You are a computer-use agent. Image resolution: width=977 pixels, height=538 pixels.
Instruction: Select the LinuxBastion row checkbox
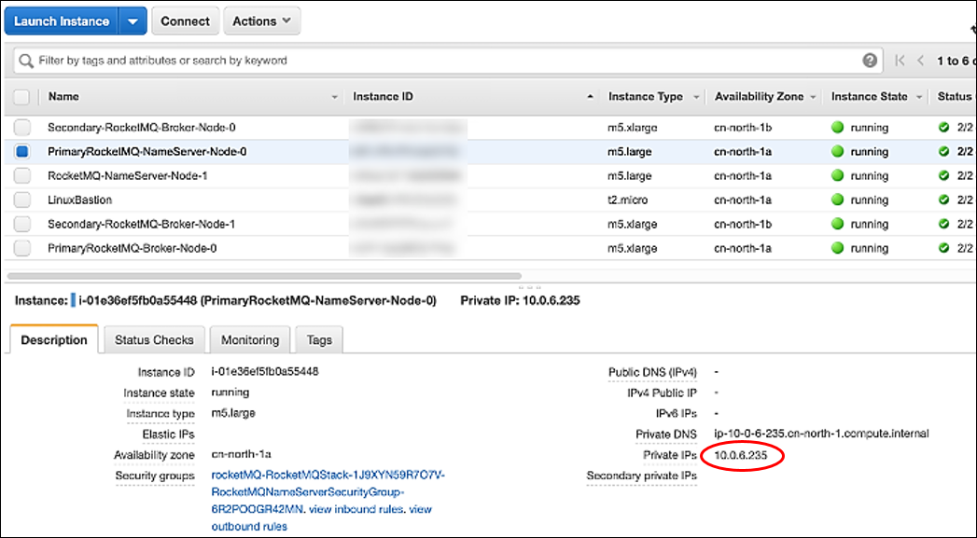coord(21,200)
